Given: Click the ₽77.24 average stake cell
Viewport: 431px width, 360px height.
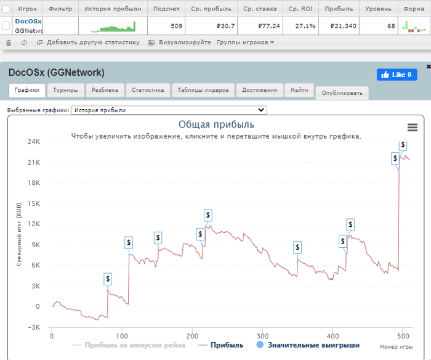Looking at the screenshot, I should (260, 26).
